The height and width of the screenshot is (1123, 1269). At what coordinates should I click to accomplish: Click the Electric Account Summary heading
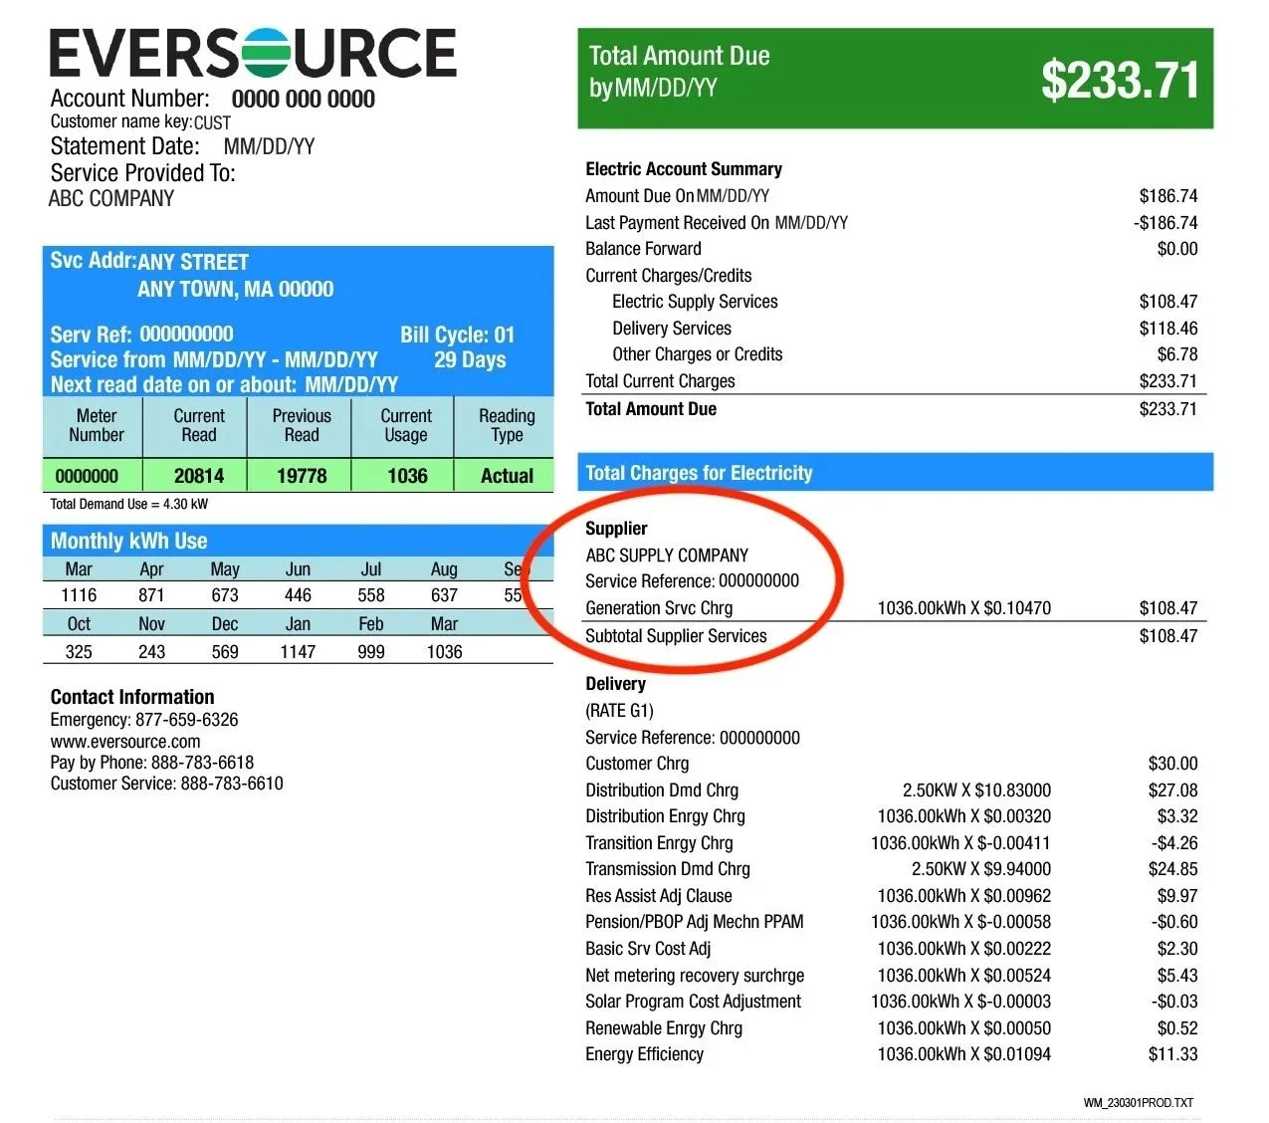[x=684, y=169]
